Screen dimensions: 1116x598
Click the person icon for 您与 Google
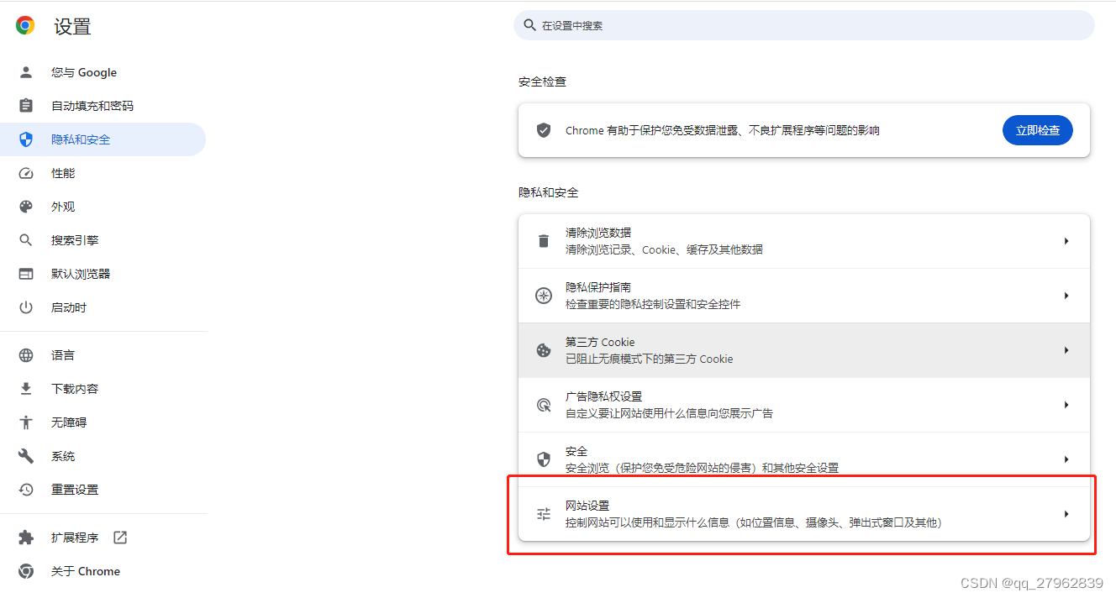26,72
